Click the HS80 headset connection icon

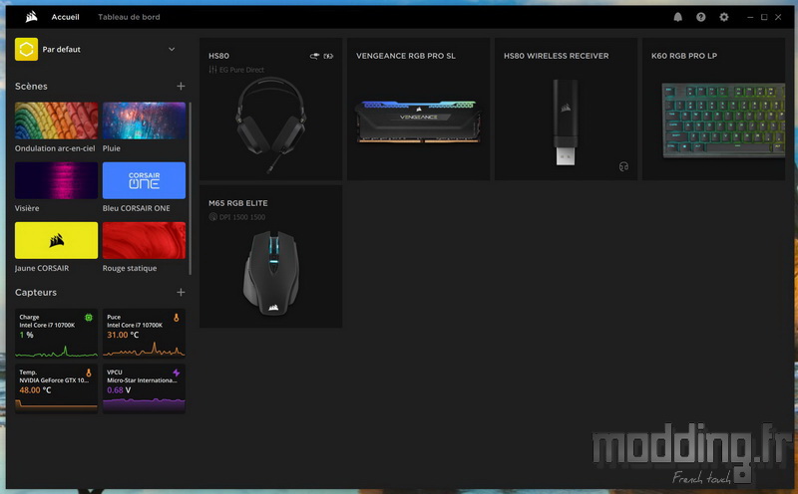(x=314, y=56)
